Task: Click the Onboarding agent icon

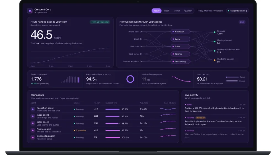Action: (x=33, y=137)
